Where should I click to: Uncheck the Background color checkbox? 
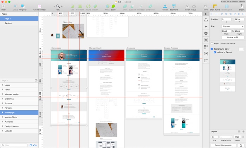pyautogui.click(x=212, y=49)
